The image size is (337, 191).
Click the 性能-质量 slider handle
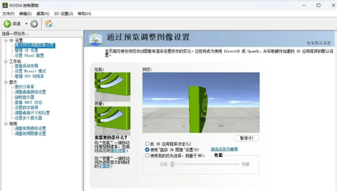pos(172,164)
